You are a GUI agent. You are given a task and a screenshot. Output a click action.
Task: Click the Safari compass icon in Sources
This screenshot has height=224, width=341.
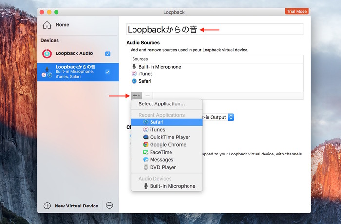[x=134, y=81]
